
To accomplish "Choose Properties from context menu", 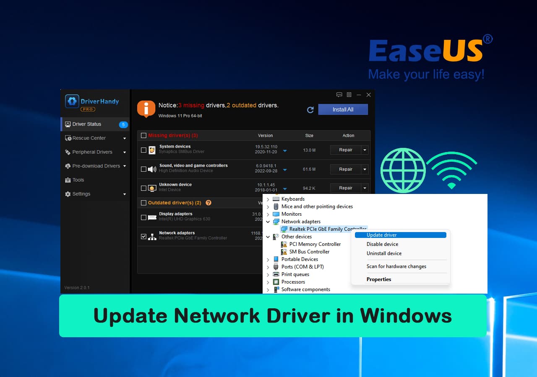I will click(x=401, y=279).
